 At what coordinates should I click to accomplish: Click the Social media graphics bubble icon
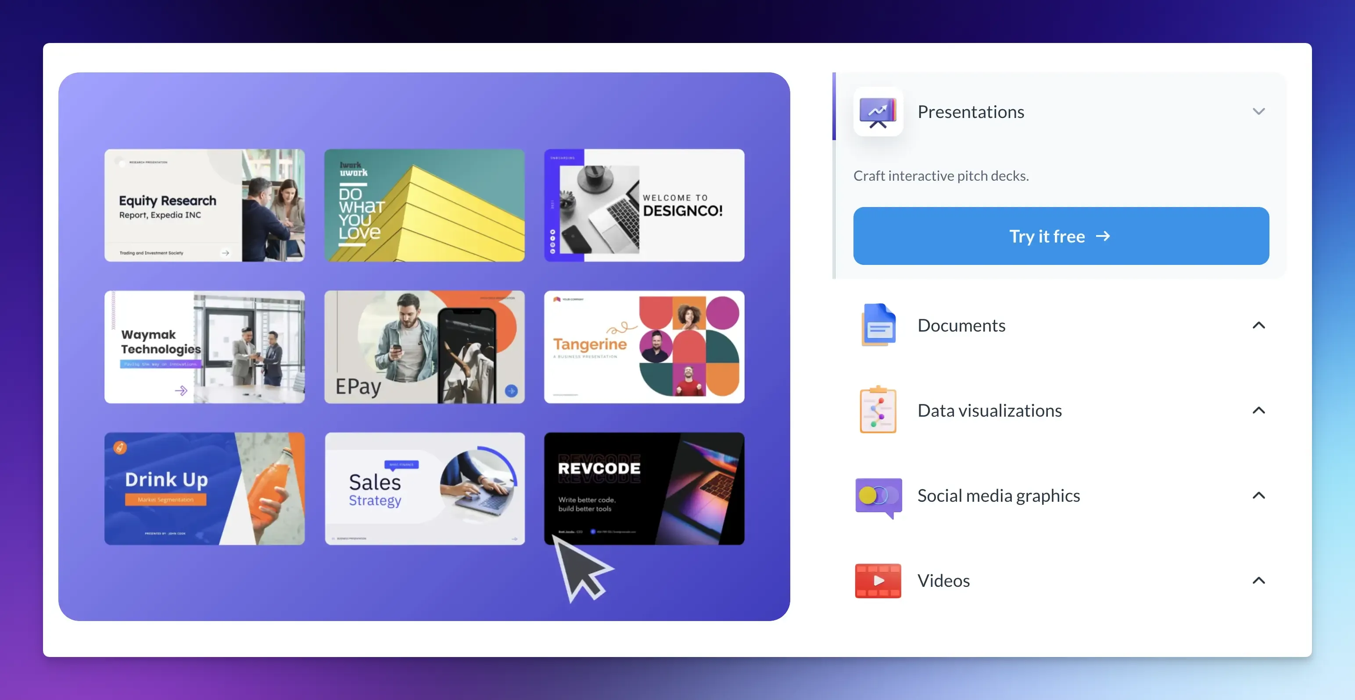coord(878,496)
